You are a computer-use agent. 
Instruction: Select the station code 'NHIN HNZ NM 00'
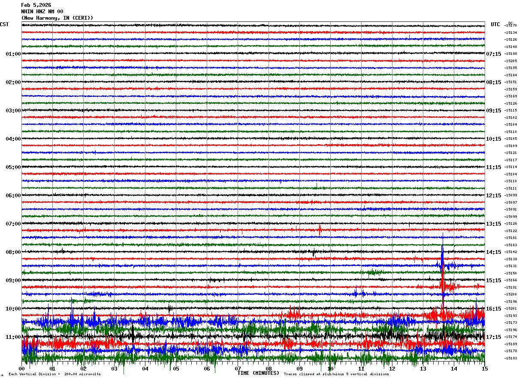(42, 12)
